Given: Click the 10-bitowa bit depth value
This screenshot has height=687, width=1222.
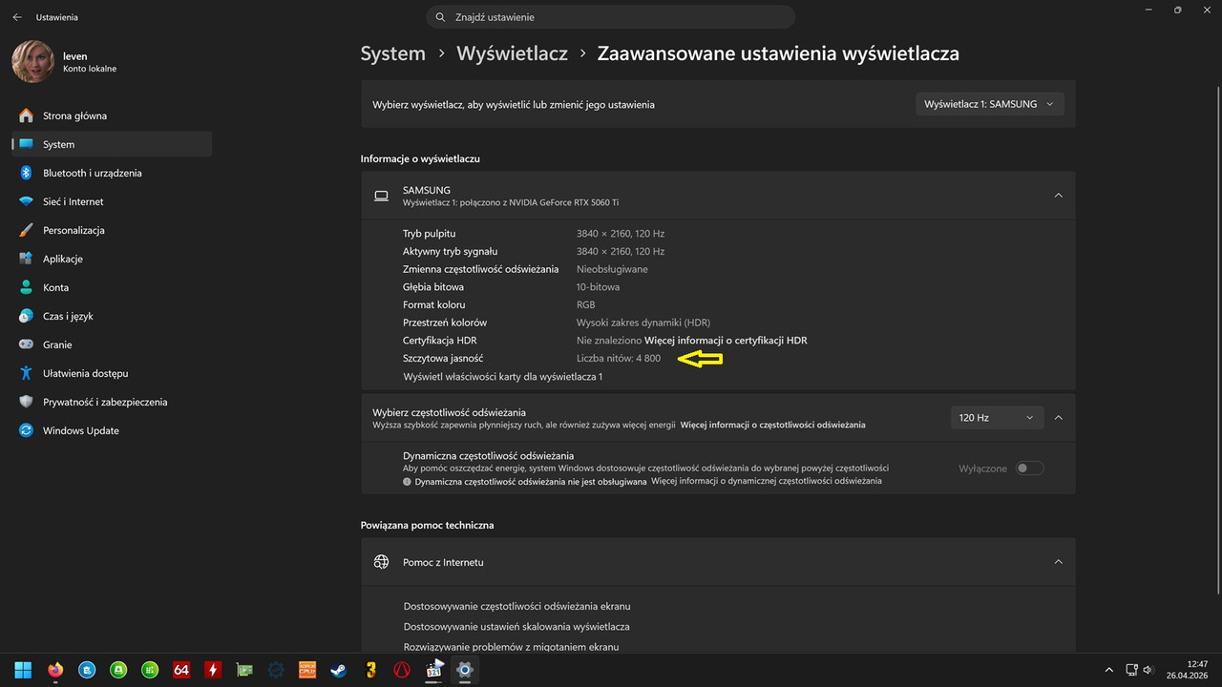Looking at the screenshot, I should (x=598, y=287).
